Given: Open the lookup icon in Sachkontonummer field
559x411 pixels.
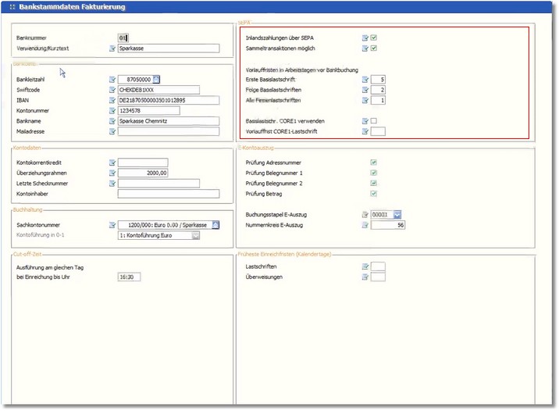Looking at the screenshot, I should click(216, 224).
